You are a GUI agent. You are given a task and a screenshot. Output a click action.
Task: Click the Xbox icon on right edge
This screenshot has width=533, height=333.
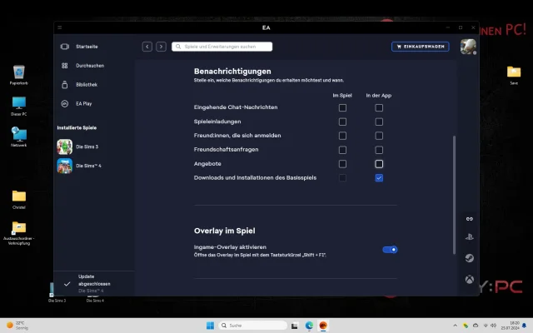tap(470, 280)
